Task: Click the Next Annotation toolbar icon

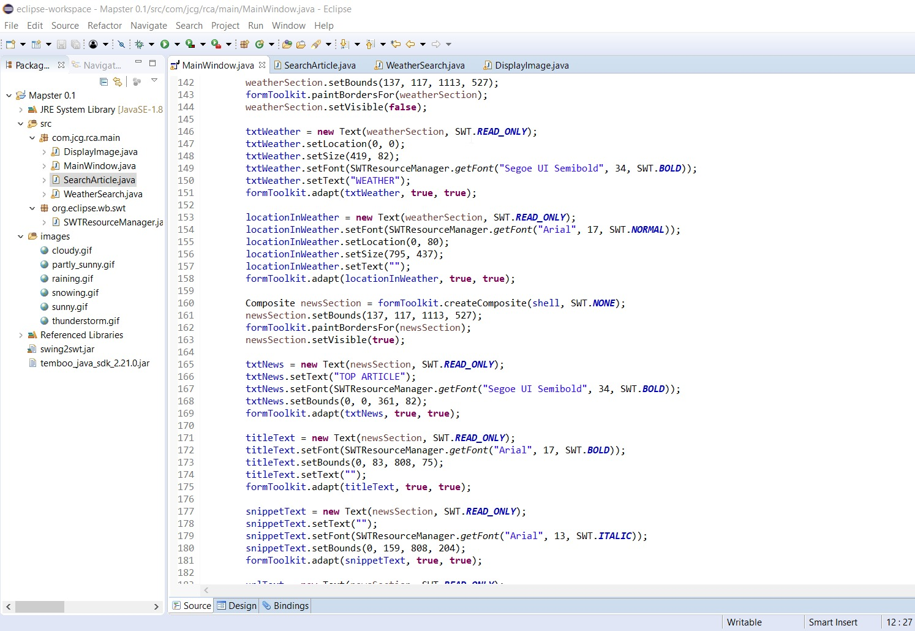Action: pos(344,44)
